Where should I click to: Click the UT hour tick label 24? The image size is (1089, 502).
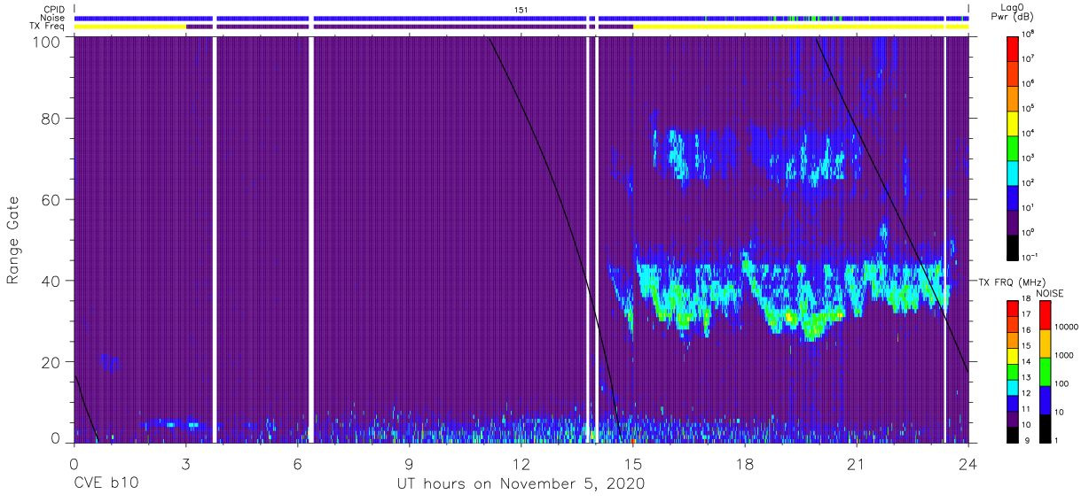coord(968,462)
